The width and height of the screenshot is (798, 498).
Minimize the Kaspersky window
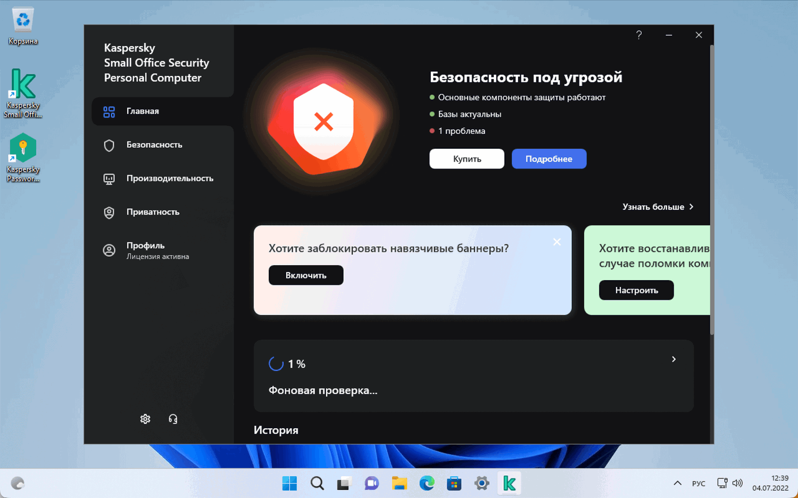click(669, 35)
